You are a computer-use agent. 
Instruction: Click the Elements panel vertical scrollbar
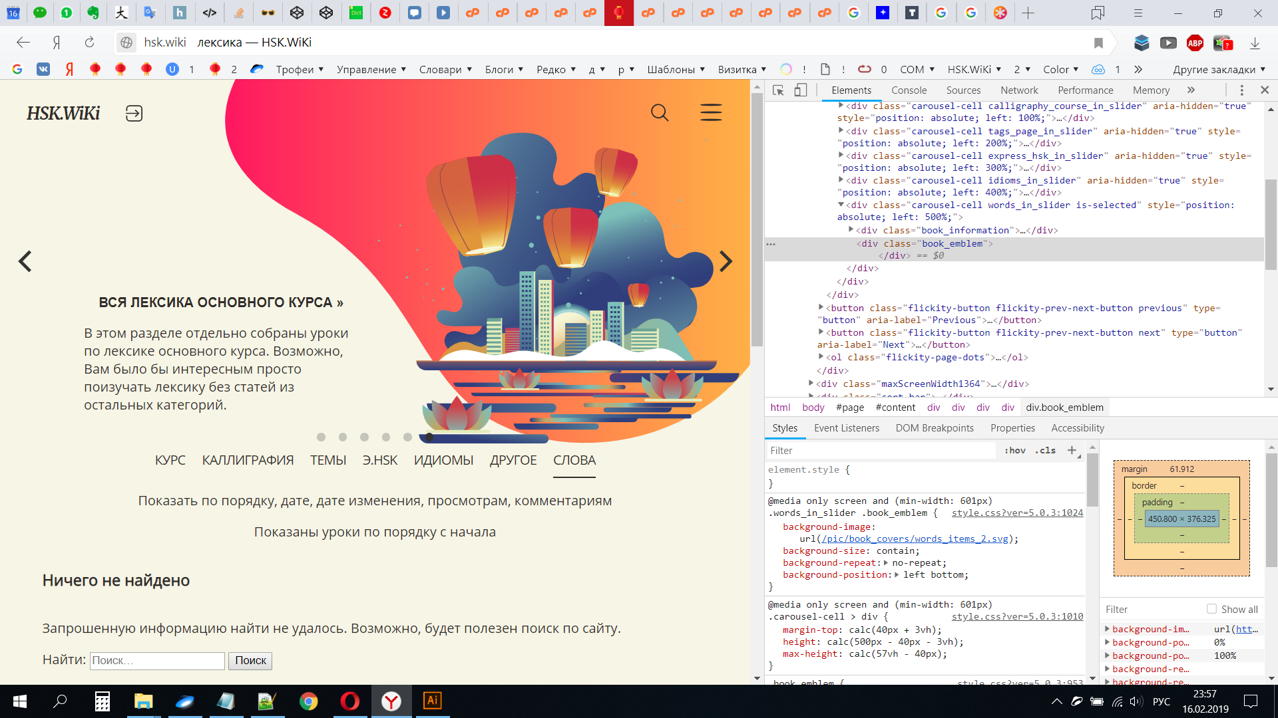(1271, 224)
